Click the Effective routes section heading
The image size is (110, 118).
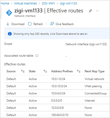pyautogui.click(x=15, y=64)
